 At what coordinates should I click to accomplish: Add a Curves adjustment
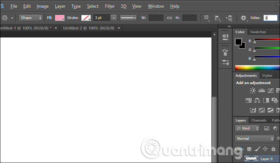(x=271, y=90)
